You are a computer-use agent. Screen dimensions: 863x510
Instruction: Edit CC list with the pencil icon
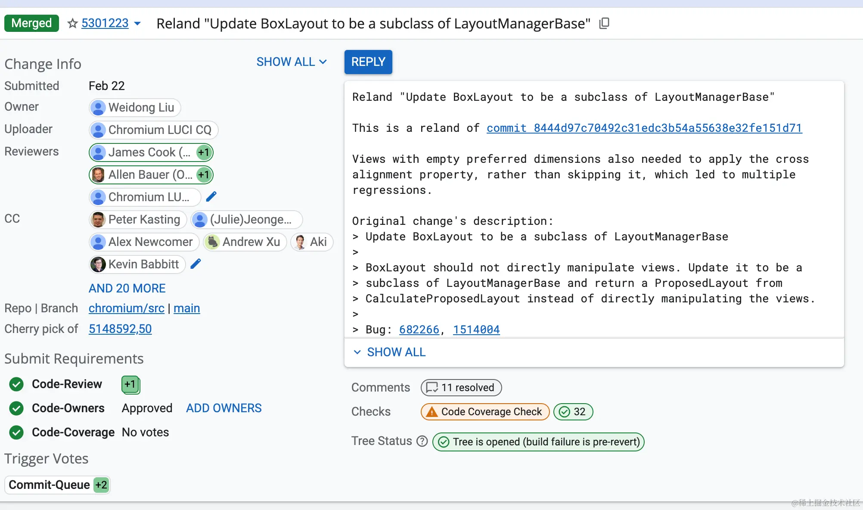click(x=196, y=264)
